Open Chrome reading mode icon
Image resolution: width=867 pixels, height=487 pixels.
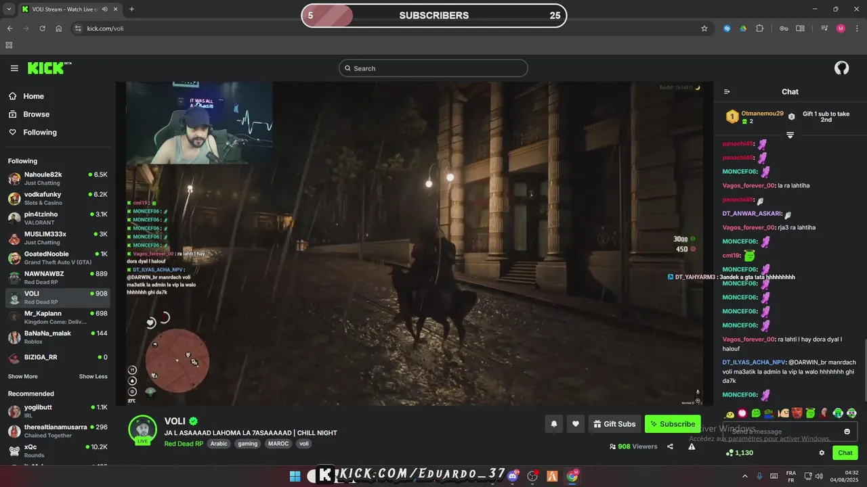point(800,28)
